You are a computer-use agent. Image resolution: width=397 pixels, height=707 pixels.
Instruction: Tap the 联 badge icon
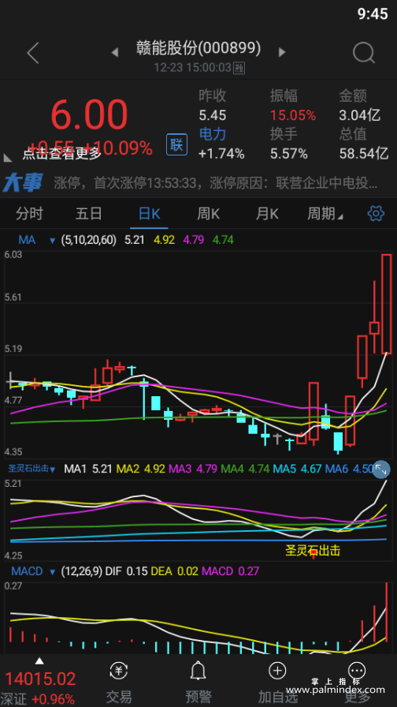pyautogui.click(x=177, y=144)
